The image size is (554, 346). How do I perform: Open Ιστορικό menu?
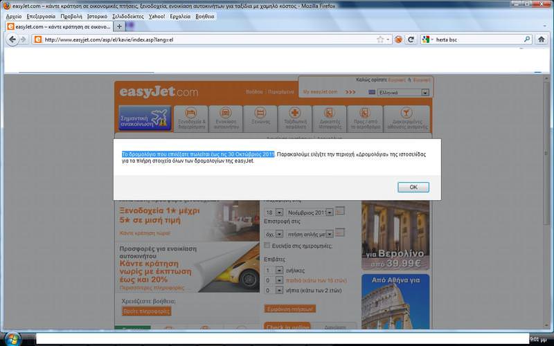[97, 16]
